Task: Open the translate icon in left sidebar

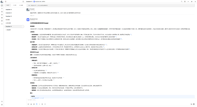Action: (x=2, y=15)
